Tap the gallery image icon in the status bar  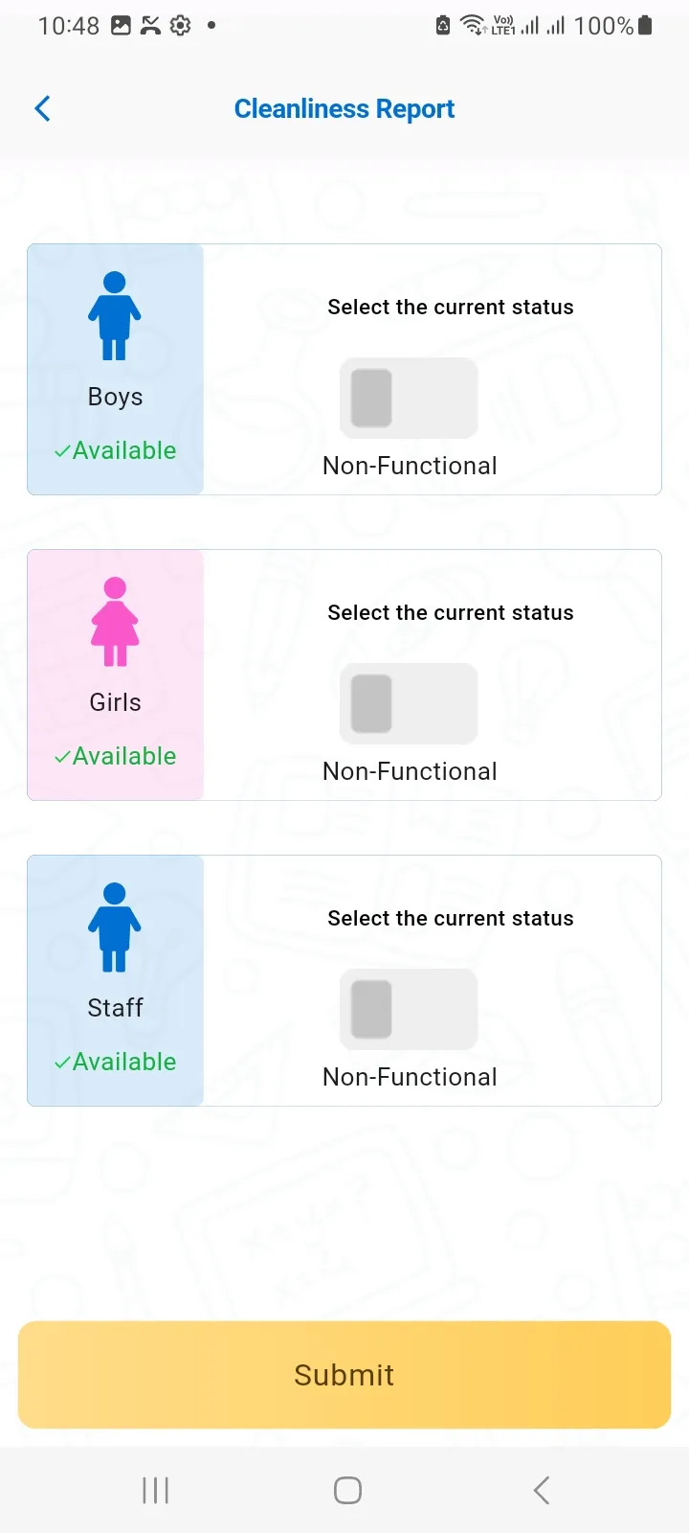click(x=121, y=26)
